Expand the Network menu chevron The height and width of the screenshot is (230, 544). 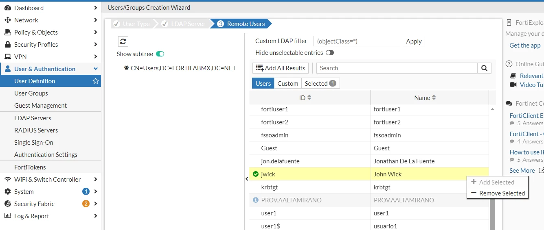coord(95,20)
